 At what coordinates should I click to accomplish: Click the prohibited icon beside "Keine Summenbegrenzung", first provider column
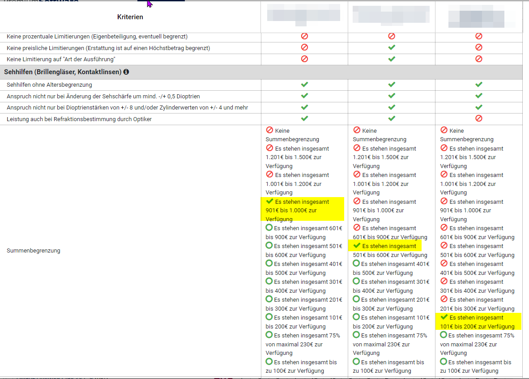pyautogui.click(x=269, y=130)
